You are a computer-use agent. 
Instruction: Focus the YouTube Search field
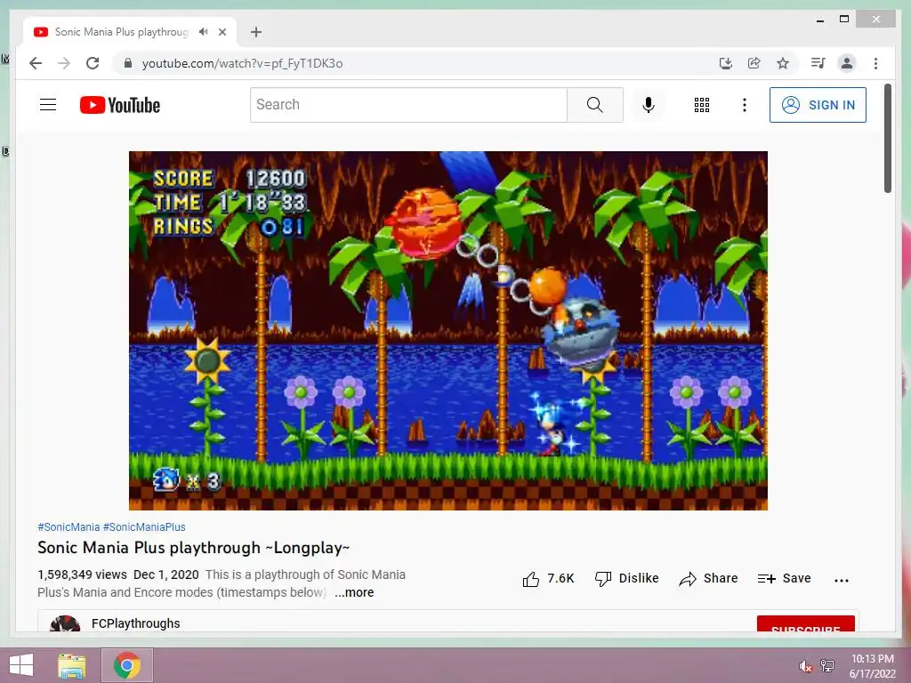(x=408, y=105)
